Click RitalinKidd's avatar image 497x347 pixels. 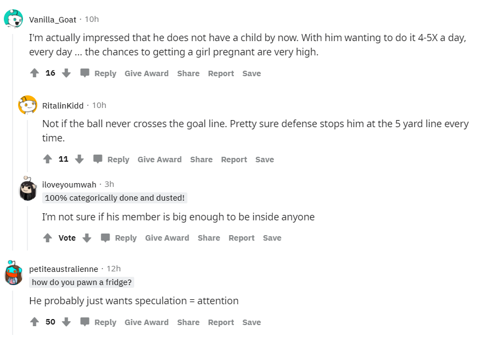tap(27, 105)
